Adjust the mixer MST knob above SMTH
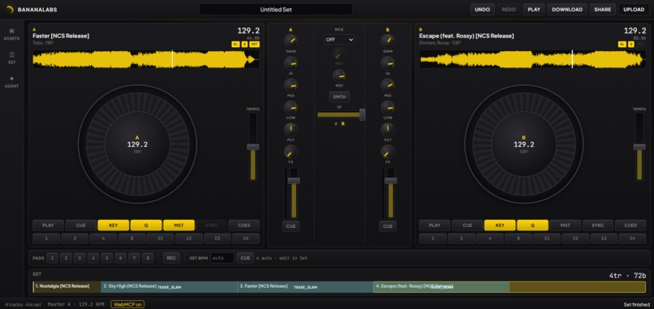This screenshot has height=309, width=654. (x=339, y=76)
